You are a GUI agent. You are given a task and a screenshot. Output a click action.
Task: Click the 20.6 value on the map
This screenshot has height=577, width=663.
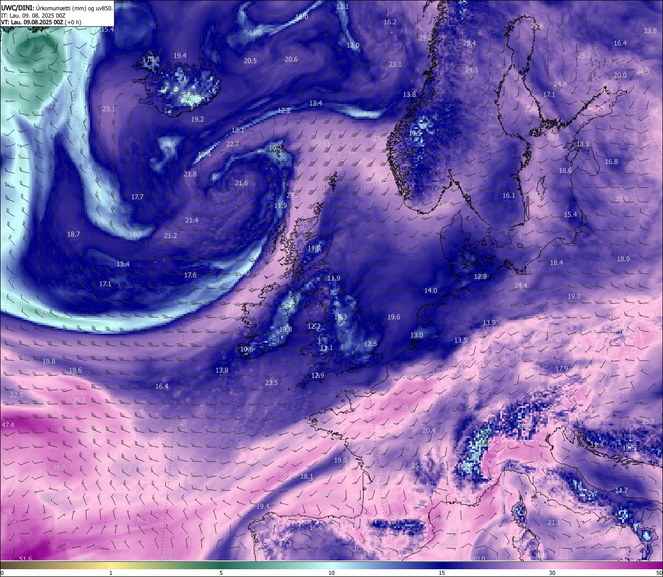pos(291,60)
